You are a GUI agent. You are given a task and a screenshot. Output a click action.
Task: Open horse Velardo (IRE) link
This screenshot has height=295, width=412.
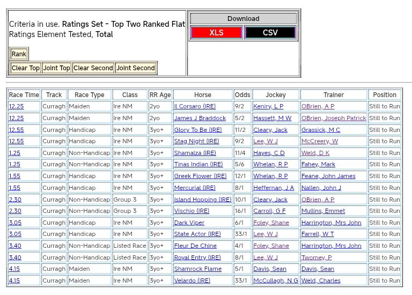click(x=192, y=281)
